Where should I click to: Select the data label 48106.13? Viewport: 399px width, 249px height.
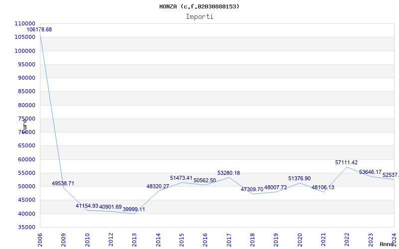click(x=323, y=188)
